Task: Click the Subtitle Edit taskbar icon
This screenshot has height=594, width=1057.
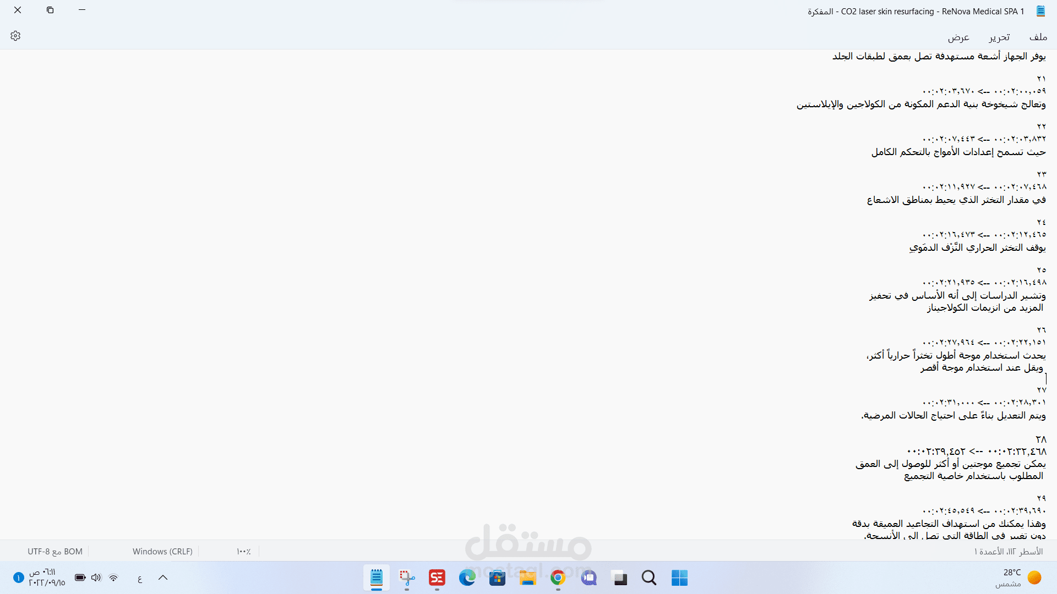Action: pos(437,577)
